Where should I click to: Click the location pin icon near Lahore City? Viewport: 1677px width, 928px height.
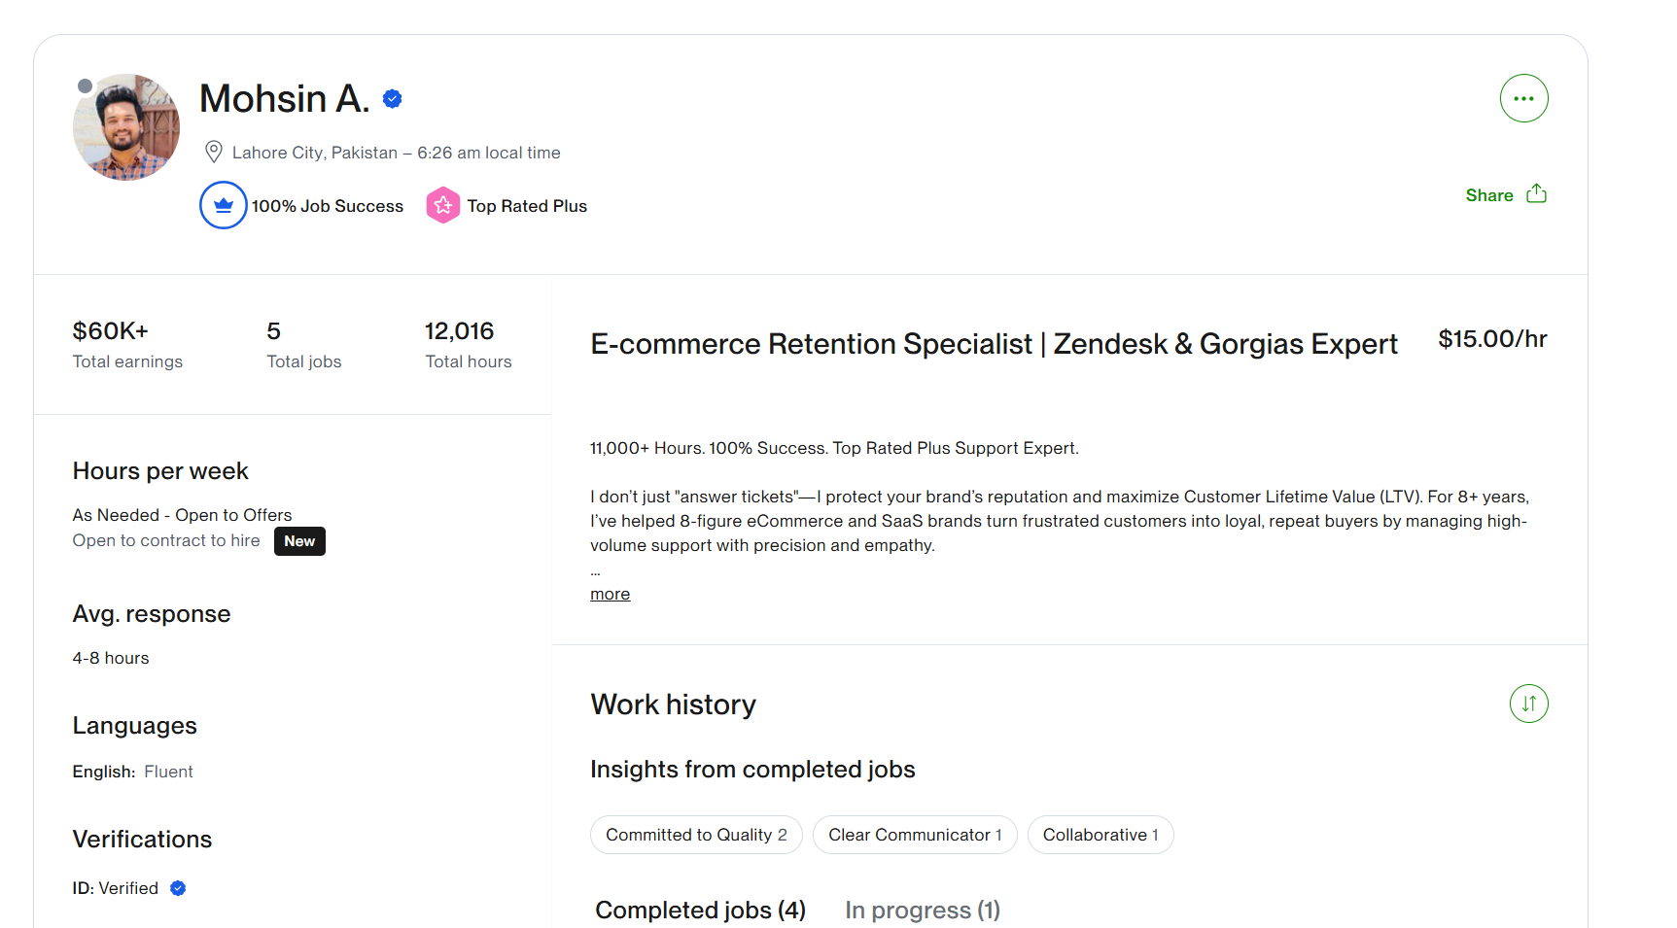coord(214,152)
